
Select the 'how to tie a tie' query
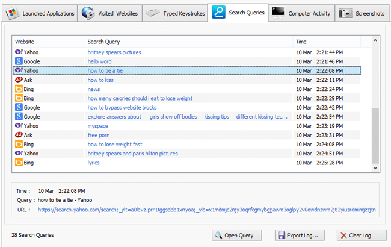(105, 70)
